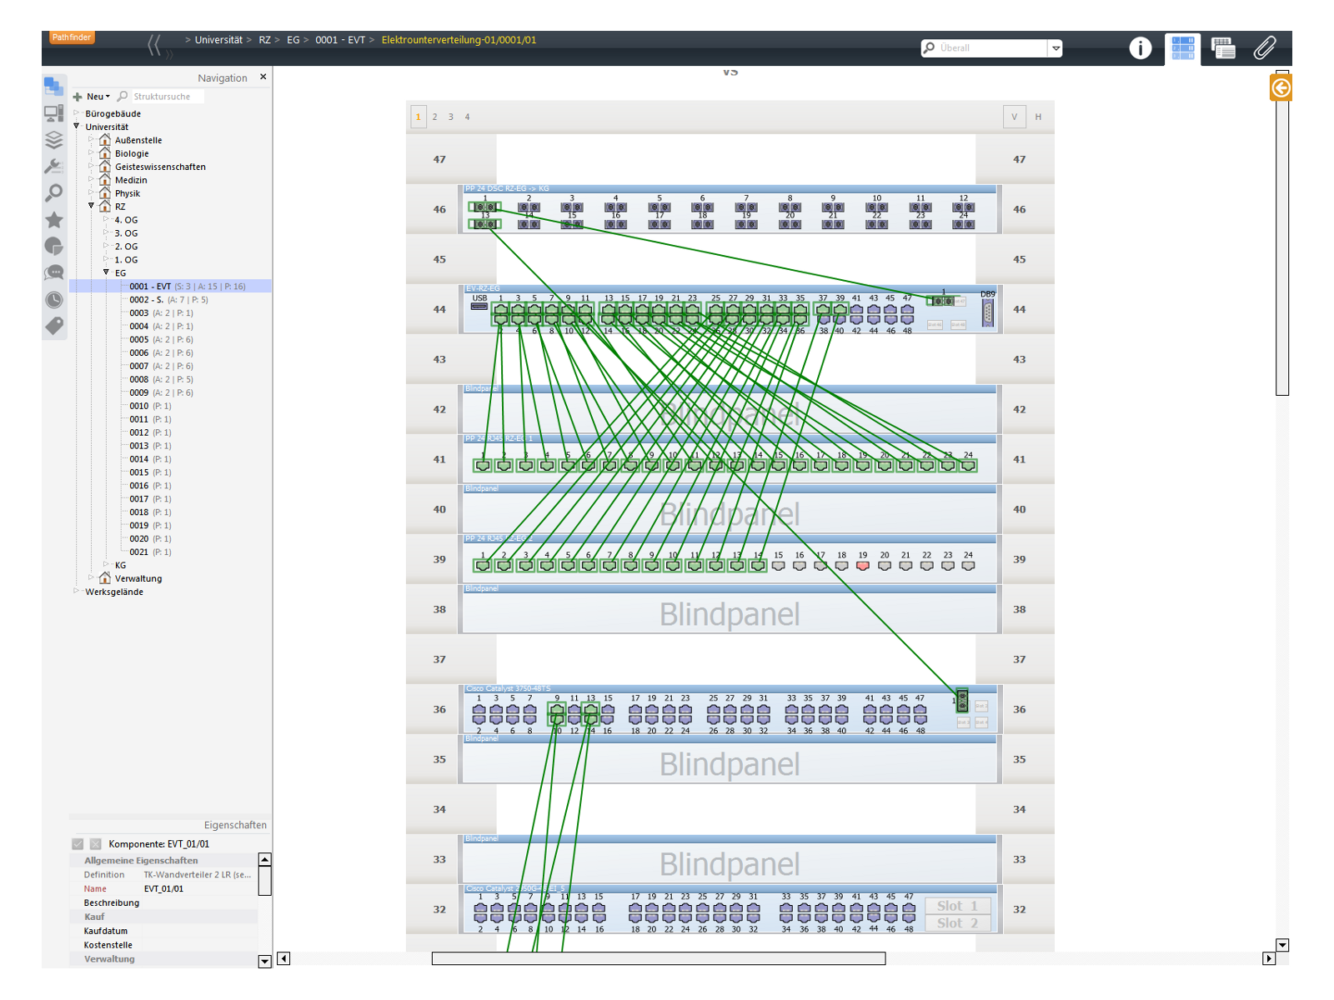
Task: Open the list view icon
Action: coord(1223,48)
